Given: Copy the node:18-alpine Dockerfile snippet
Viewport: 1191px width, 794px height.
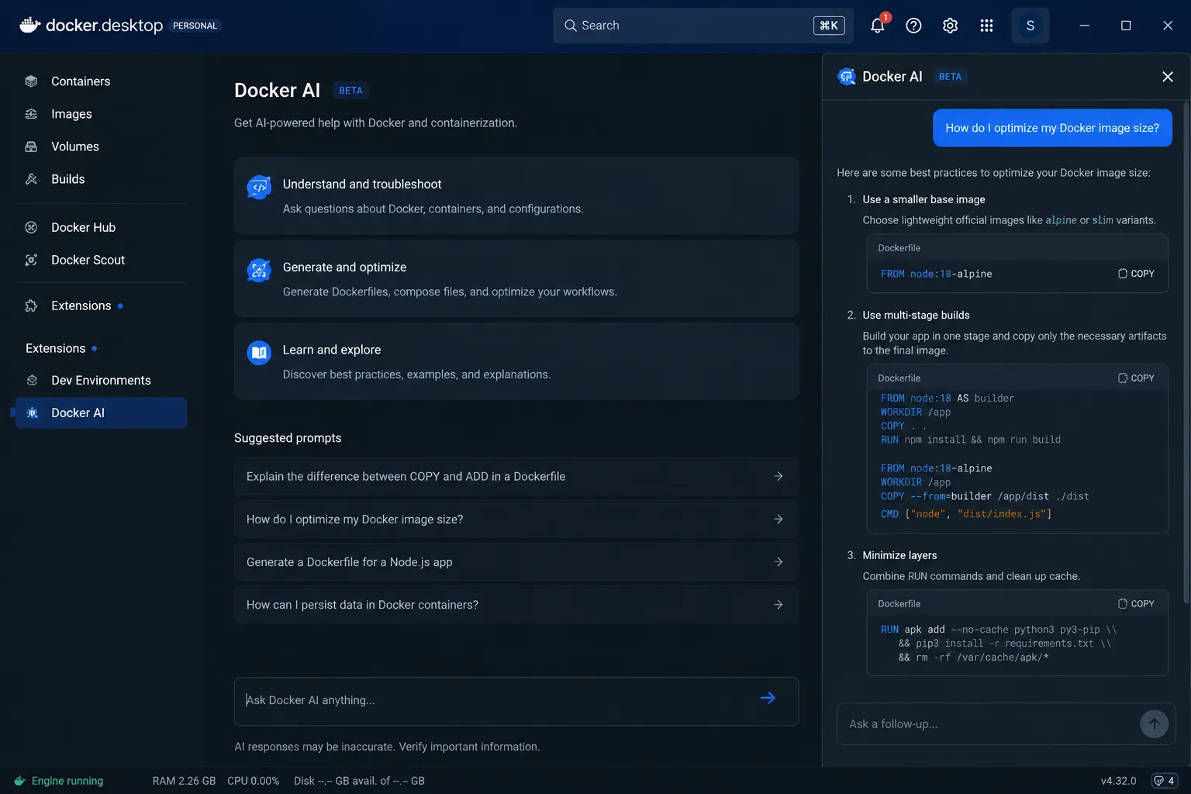Looking at the screenshot, I should pyautogui.click(x=1136, y=274).
